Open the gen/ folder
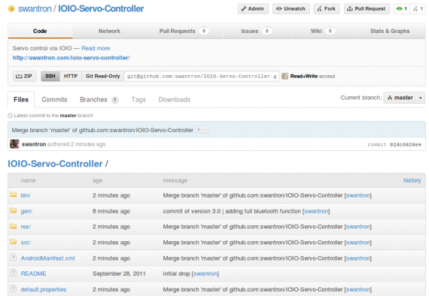 click(x=26, y=211)
